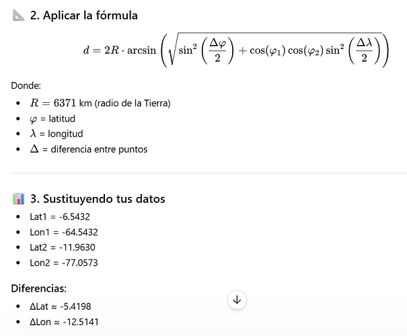Screen dimensions: 407x336
Task: Click the 'Lon1 = -64.5432' entry
Action: pyautogui.click(x=64, y=232)
